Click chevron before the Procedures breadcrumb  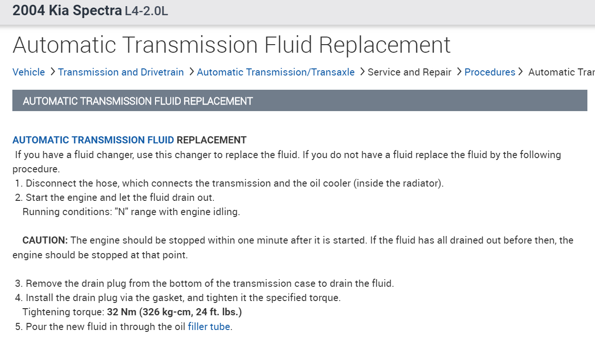[459, 72]
